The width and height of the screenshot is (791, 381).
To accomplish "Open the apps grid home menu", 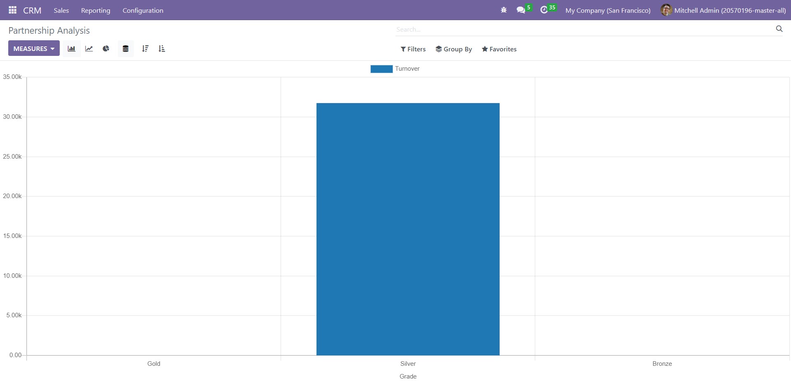I will coord(12,10).
